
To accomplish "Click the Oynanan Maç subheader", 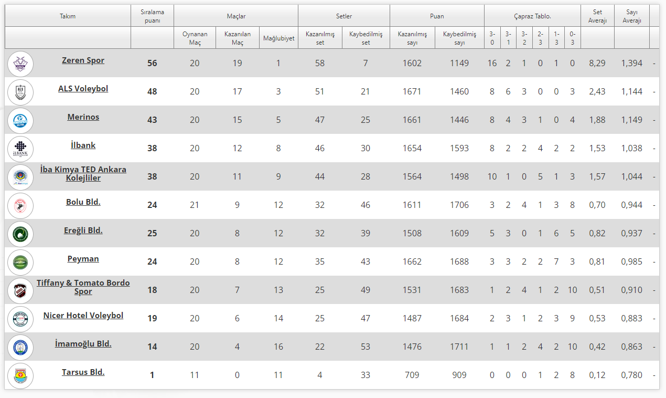I will pyautogui.click(x=195, y=38).
